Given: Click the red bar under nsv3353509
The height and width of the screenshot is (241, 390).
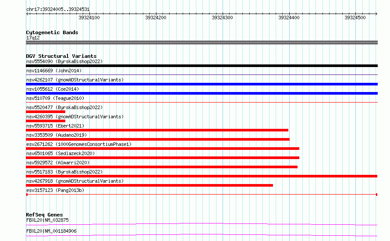Looking at the screenshot, I should [x=158, y=139].
